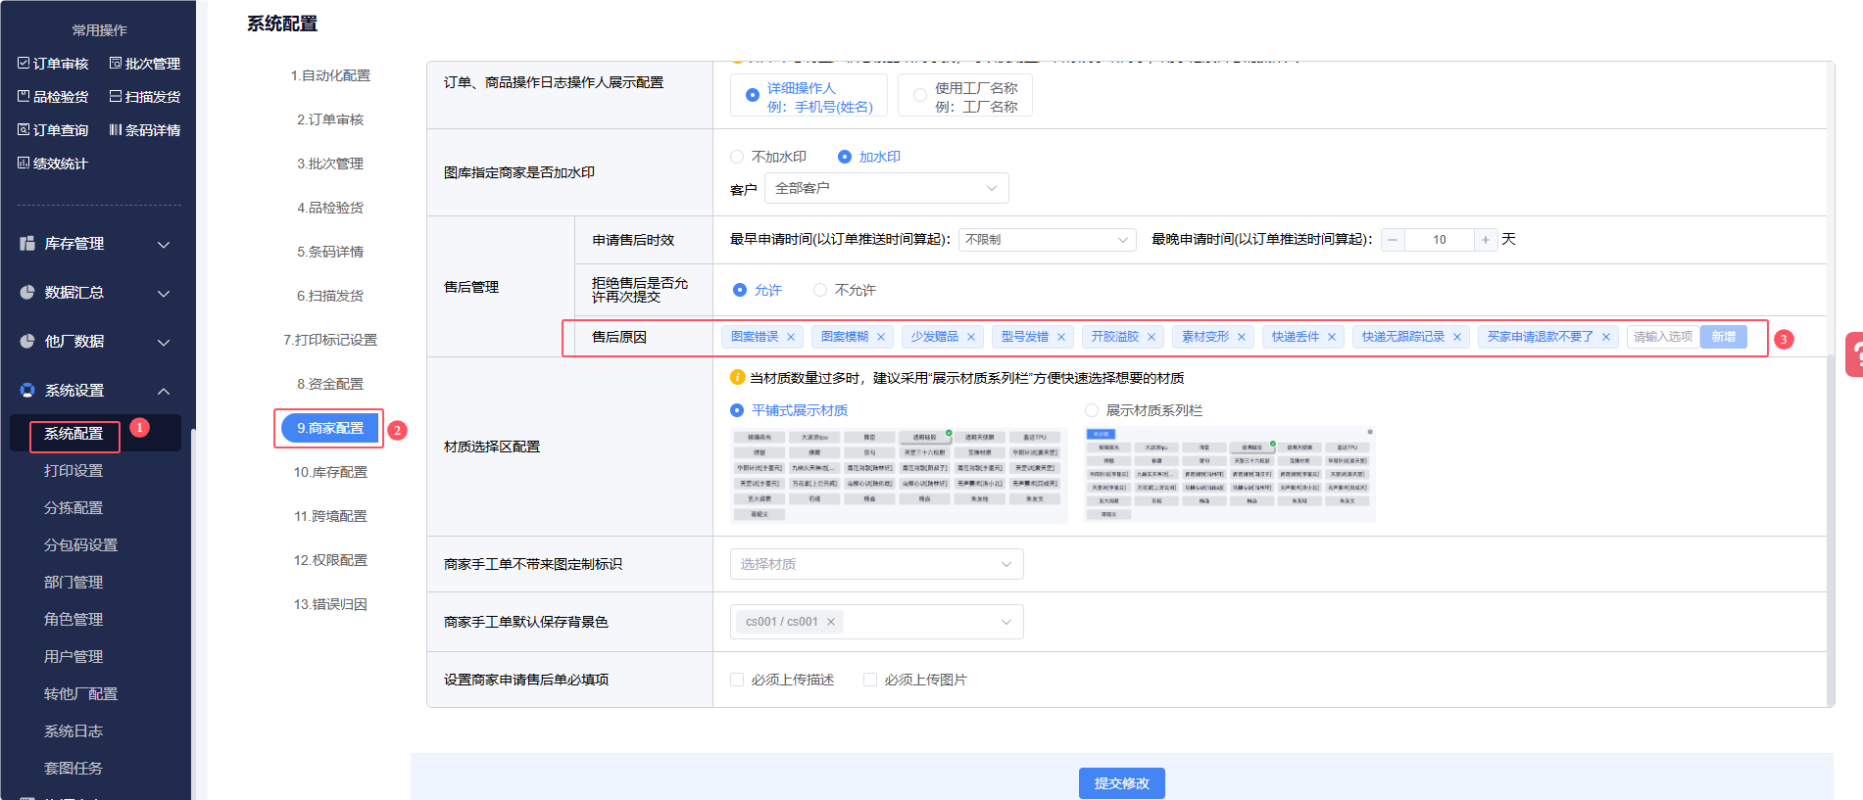This screenshot has height=800, width=1863.
Task: Check the 必须上传描述 checkbox
Action: click(x=737, y=680)
